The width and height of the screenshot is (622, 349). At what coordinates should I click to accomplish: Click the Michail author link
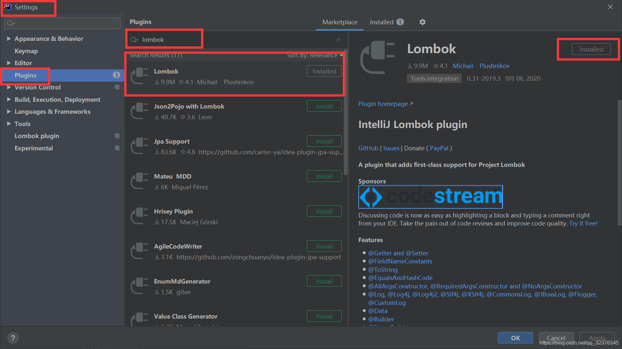pyautogui.click(x=462, y=66)
